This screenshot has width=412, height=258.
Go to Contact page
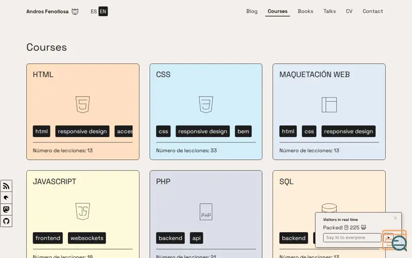coord(372,11)
